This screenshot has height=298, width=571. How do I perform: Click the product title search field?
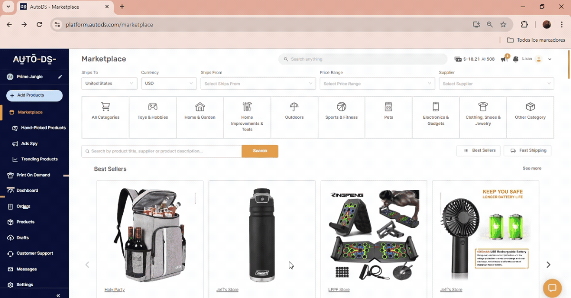162,151
